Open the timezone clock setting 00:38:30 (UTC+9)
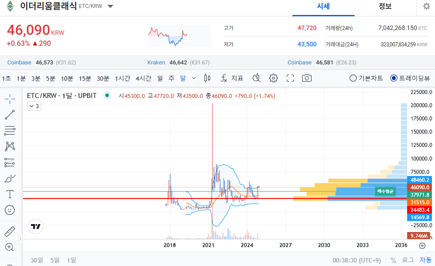The image size is (435, 266). coord(357,260)
